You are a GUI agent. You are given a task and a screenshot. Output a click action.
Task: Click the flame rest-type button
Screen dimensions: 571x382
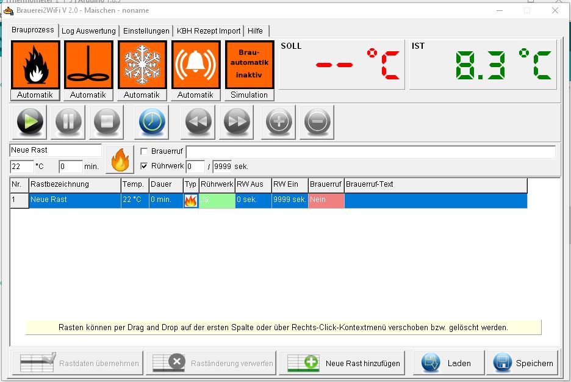click(120, 160)
